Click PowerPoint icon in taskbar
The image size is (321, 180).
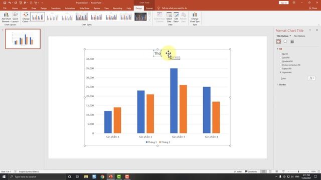click(110, 176)
